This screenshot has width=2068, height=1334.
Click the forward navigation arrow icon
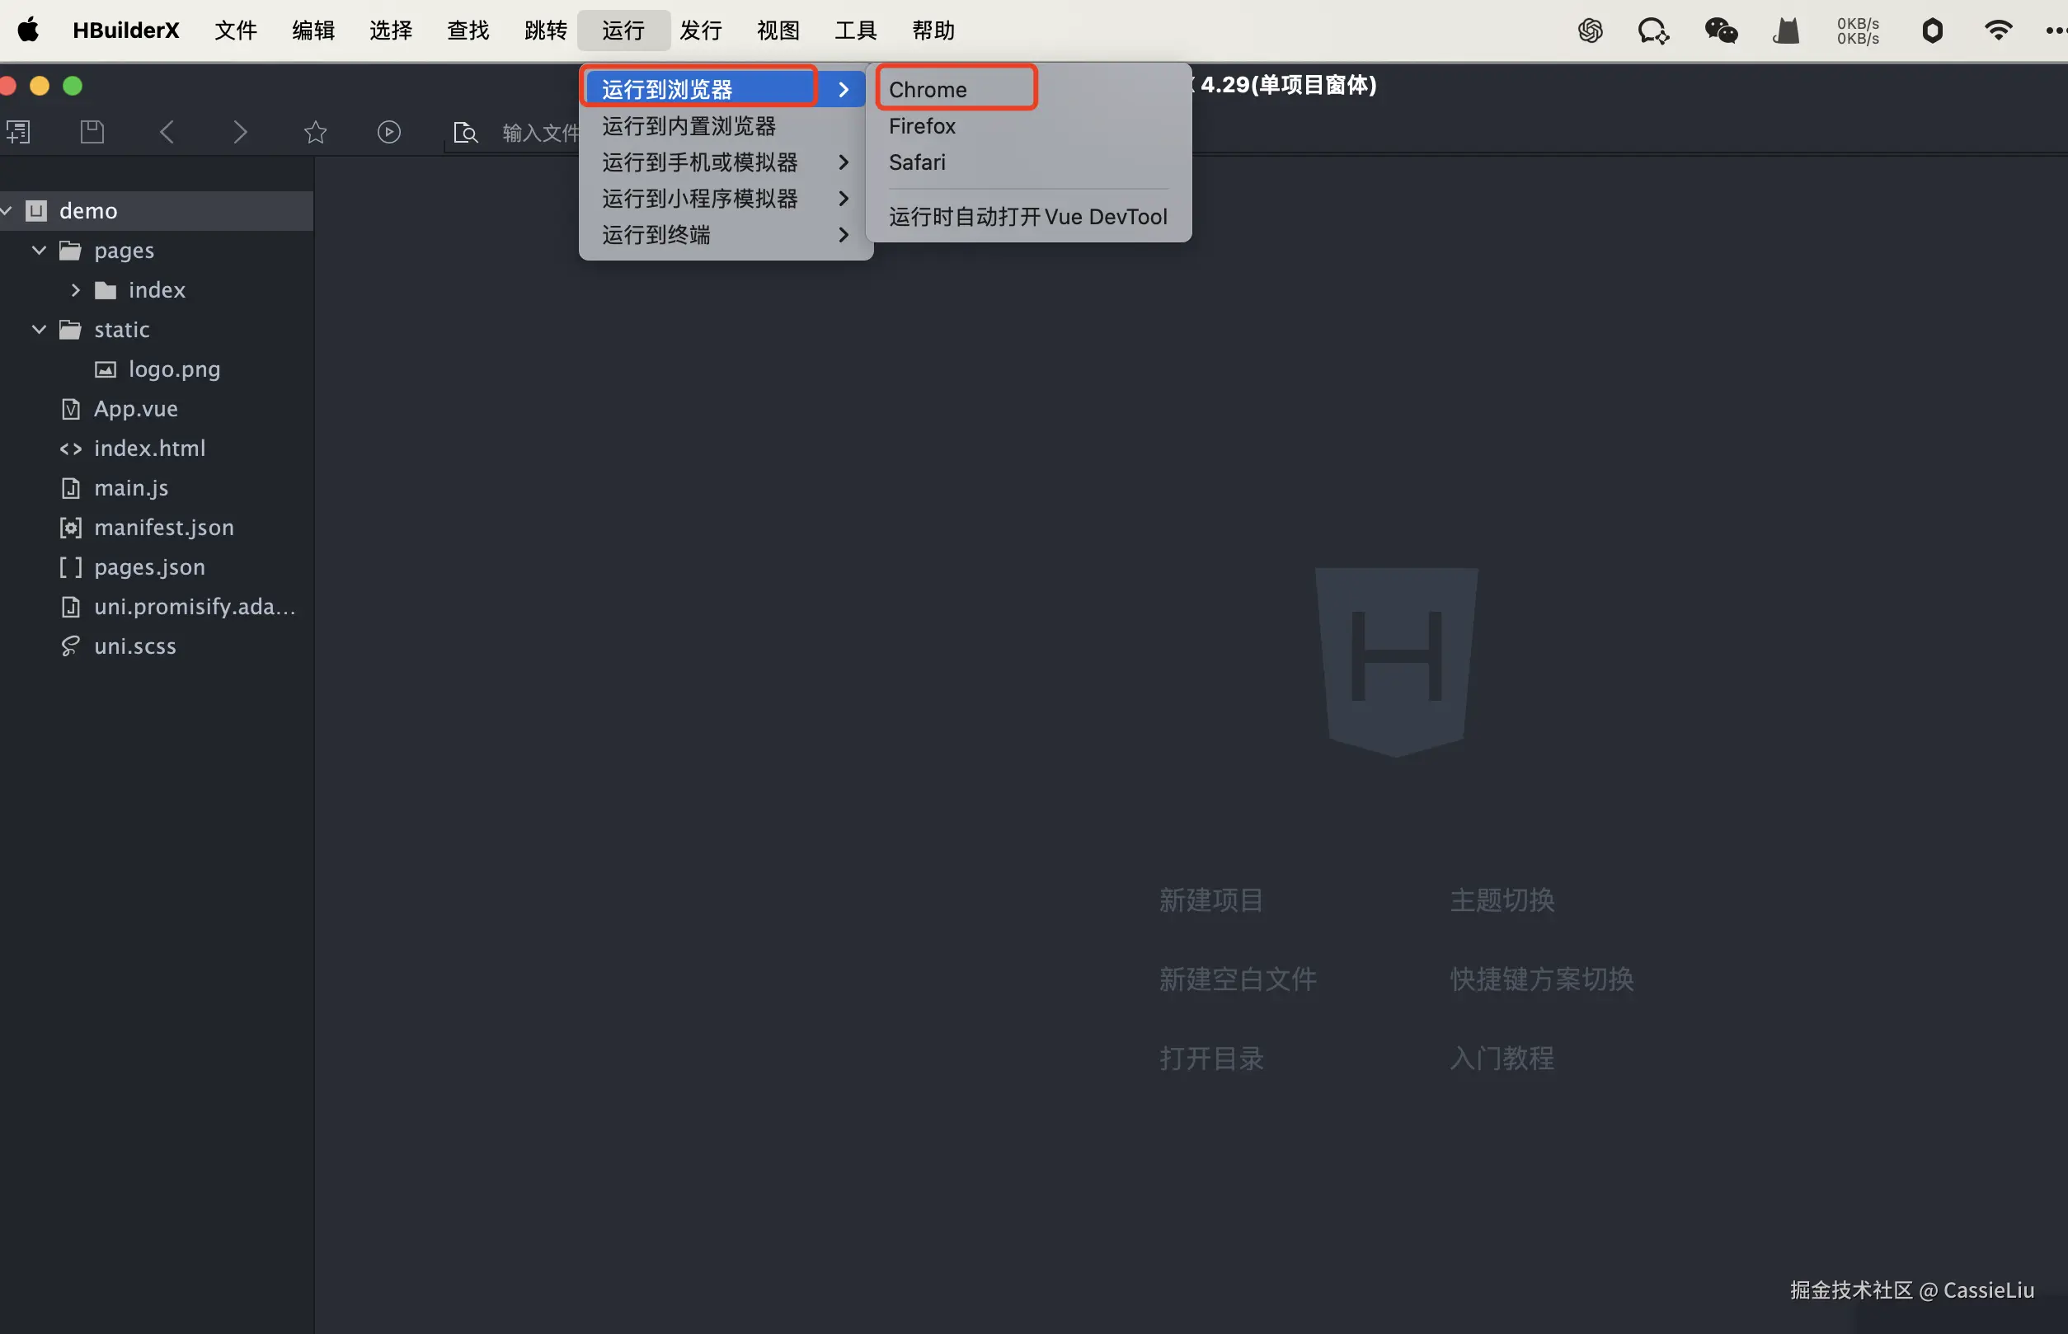click(240, 132)
